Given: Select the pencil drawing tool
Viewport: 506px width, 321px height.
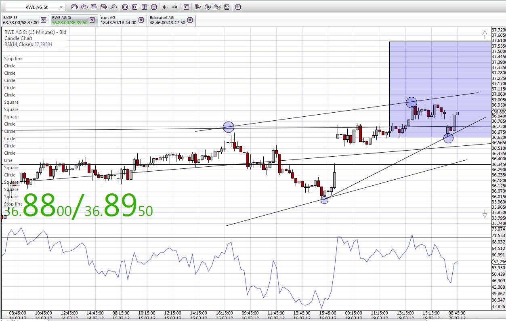Looking at the screenshot, I should pos(113,7).
